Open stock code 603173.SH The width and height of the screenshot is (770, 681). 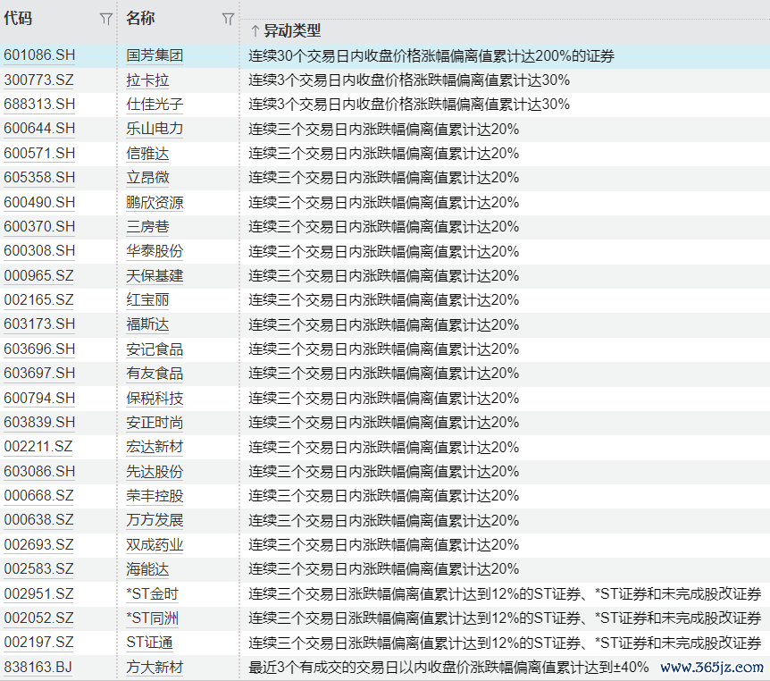(39, 324)
